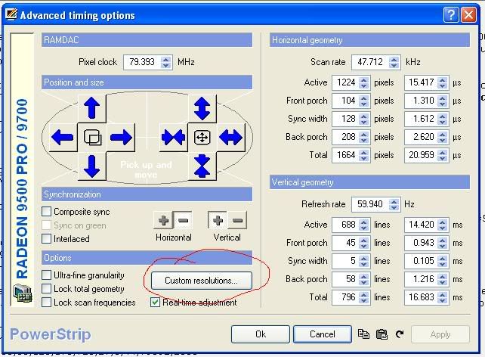Adjust vertical Sync width lines spinner
The image size is (485, 357).
pyautogui.click(x=364, y=261)
